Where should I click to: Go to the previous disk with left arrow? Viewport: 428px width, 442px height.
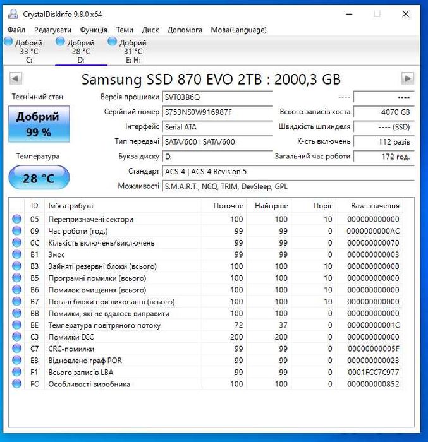pyautogui.click(x=16, y=78)
